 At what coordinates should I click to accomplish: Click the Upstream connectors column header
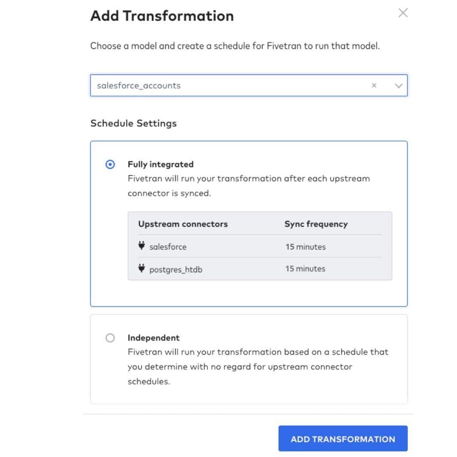tap(183, 224)
